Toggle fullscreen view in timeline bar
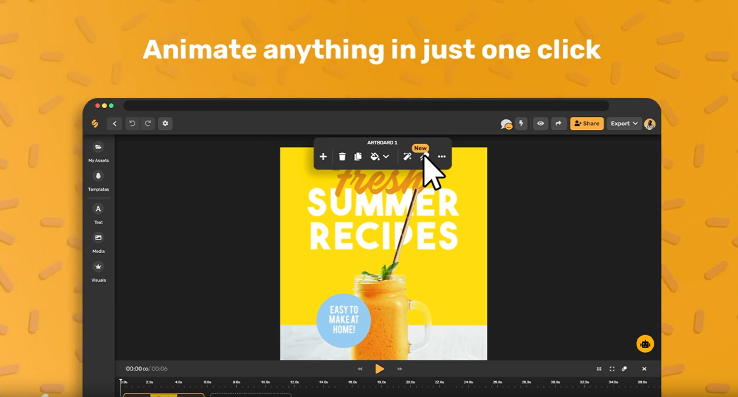738x397 pixels. 612,369
